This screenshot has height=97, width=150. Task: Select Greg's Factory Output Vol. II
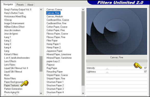tap(18, 9)
